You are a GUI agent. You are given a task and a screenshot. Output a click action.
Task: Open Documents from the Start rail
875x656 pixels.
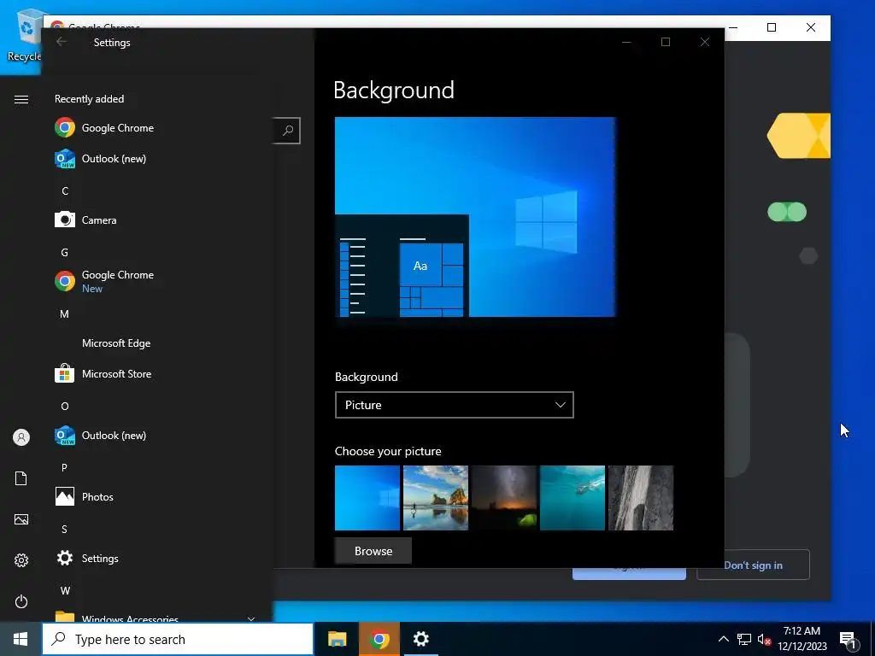pyautogui.click(x=21, y=478)
